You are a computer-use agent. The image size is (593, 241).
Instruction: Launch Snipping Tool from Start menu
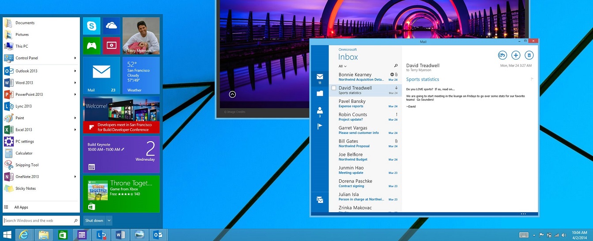coord(41,165)
